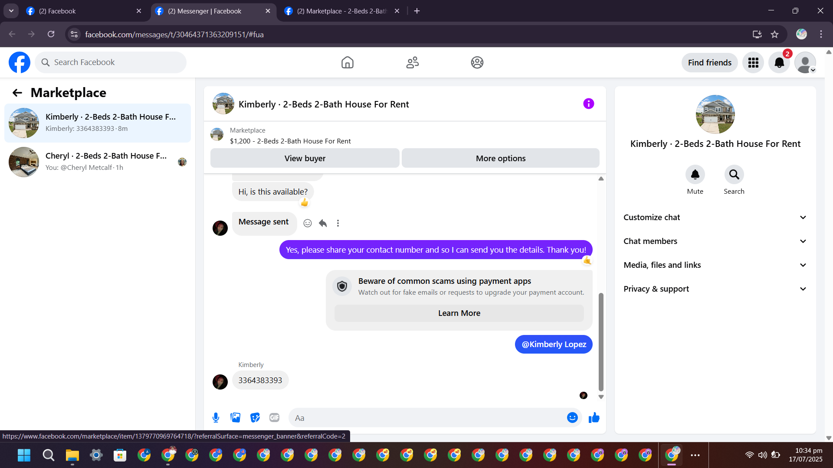Viewport: 833px width, 468px height.
Task: Click the Marketplace back arrow
Action: click(x=17, y=93)
